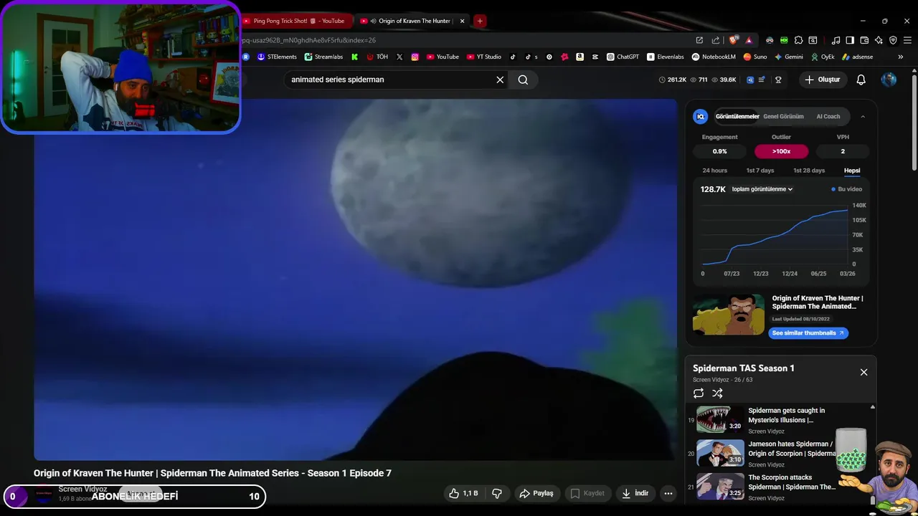918x516 pixels.
Task: Click the >100x Outlier score pill
Action: pyautogui.click(x=781, y=151)
